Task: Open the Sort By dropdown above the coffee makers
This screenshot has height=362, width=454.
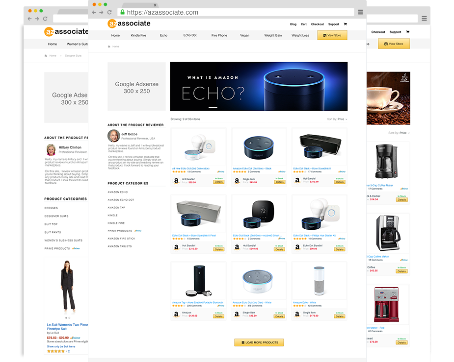Action: pos(399,133)
